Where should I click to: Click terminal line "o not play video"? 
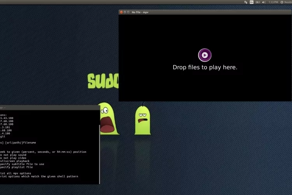[x=13, y=158]
